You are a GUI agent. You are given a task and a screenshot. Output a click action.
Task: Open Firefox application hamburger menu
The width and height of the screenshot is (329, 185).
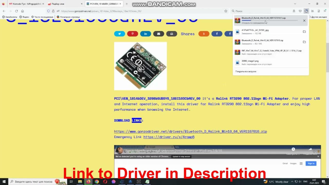(325, 11)
